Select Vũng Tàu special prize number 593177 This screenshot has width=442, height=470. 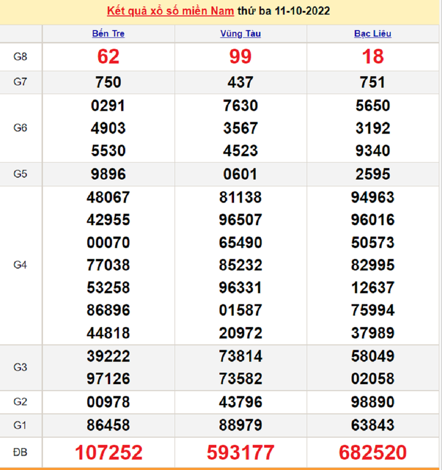click(x=241, y=453)
